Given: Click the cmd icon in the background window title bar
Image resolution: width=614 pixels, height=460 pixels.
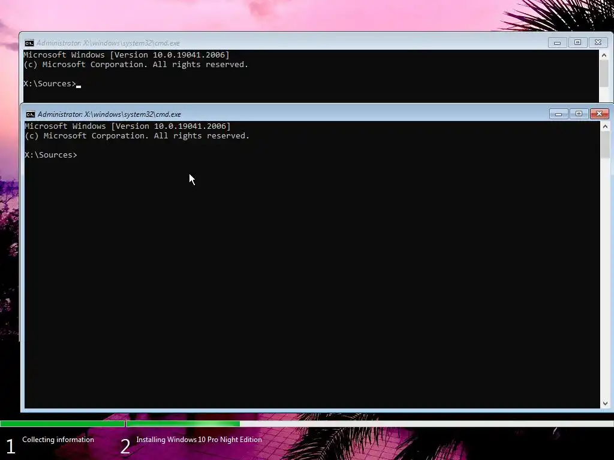Looking at the screenshot, I should pos(29,43).
